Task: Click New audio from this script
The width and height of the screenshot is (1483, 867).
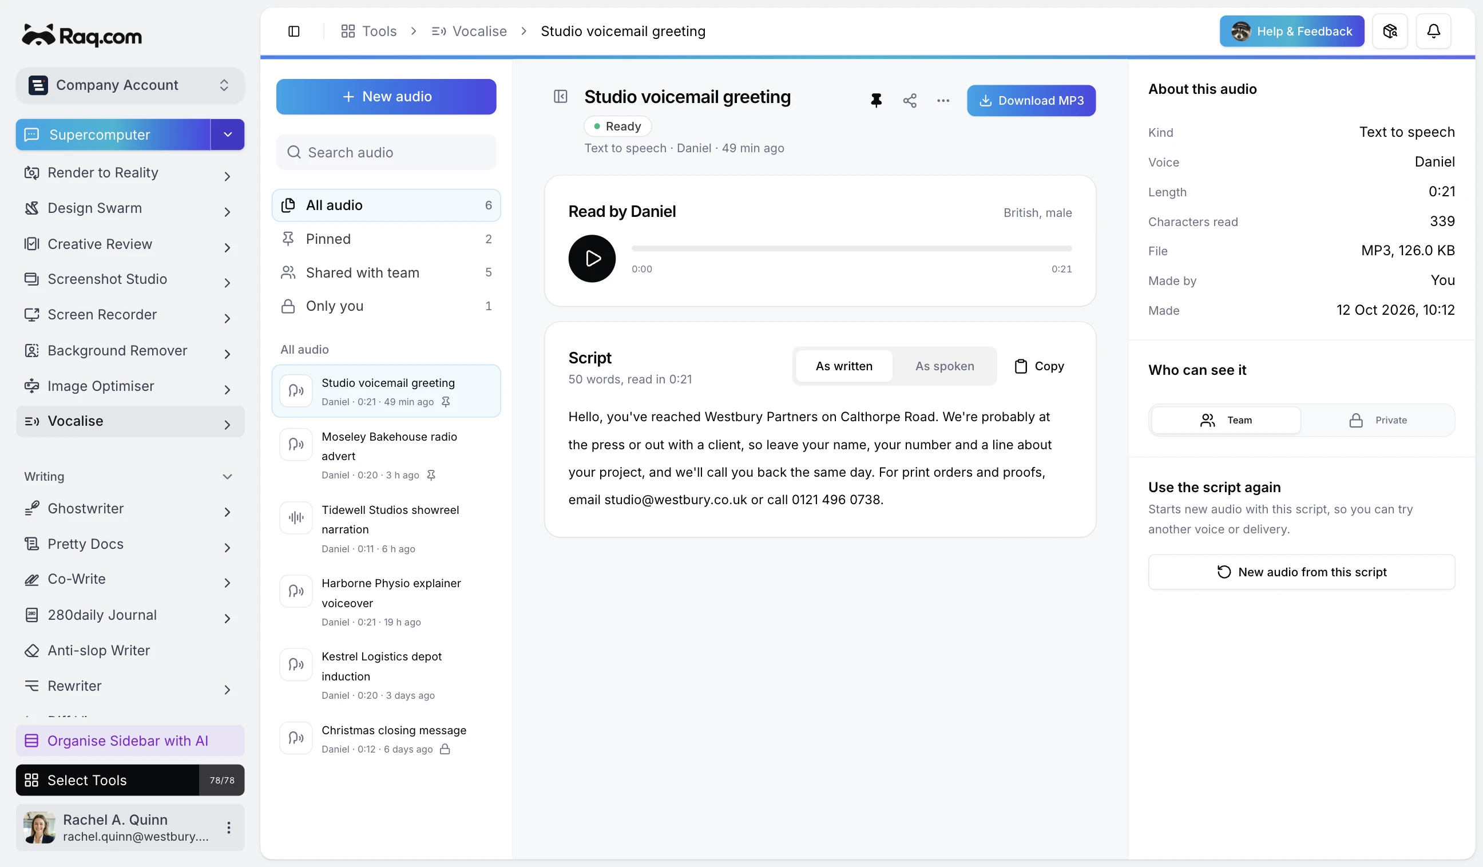Action: pos(1301,572)
